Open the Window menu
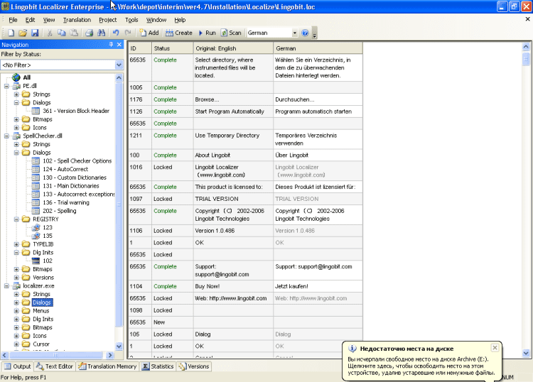This screenshot has width=533, height=382. click(156, 20)
